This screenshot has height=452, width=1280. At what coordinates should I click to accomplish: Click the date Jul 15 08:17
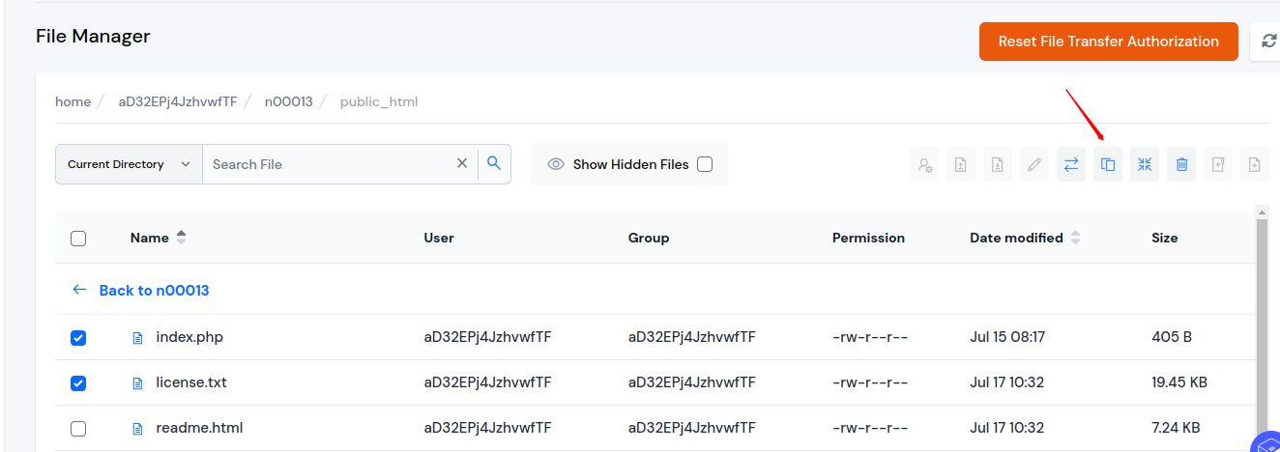tap(1007, 337)
